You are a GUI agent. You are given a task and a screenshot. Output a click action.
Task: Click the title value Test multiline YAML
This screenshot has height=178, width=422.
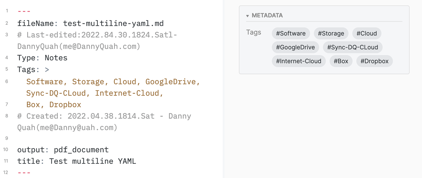click(x=92, y=161)
